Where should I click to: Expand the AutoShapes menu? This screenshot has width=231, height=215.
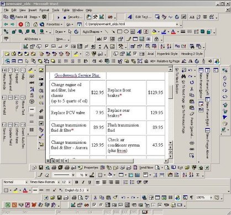[92, 31]
